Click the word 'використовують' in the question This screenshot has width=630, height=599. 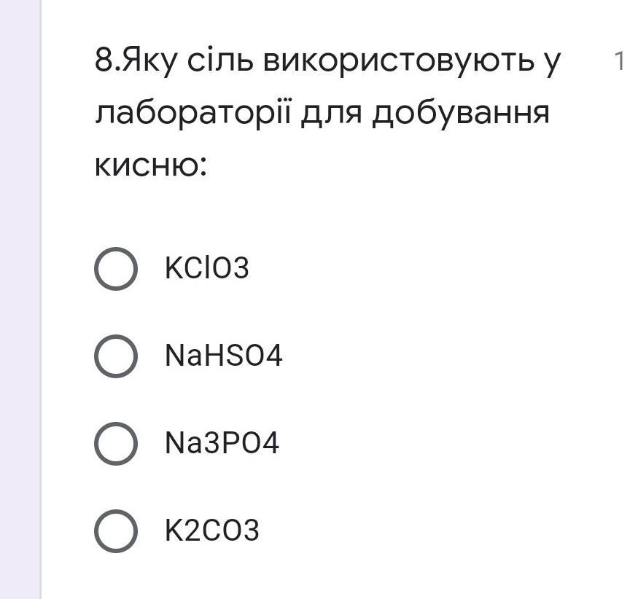click(x=399, y=62)
